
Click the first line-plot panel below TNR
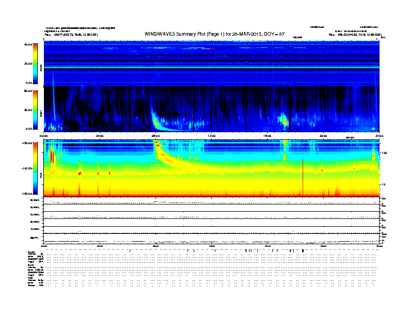[212, 201]
